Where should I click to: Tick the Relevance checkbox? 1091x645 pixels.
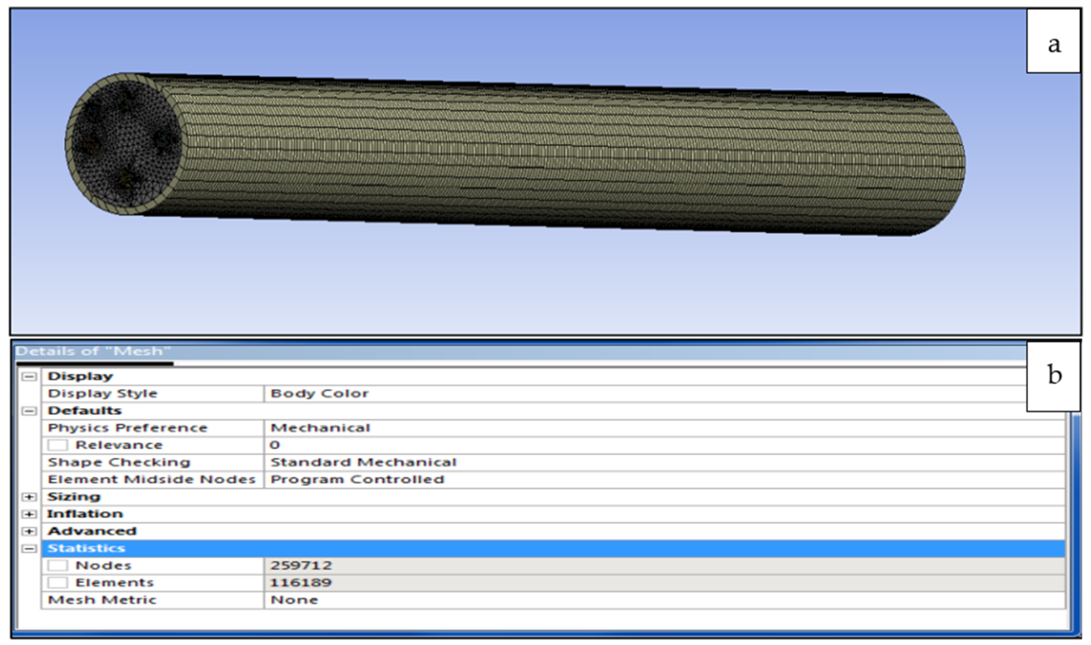tap(58, 445)
